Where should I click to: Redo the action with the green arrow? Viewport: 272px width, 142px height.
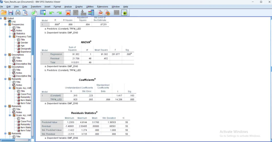tap(59, 13)
